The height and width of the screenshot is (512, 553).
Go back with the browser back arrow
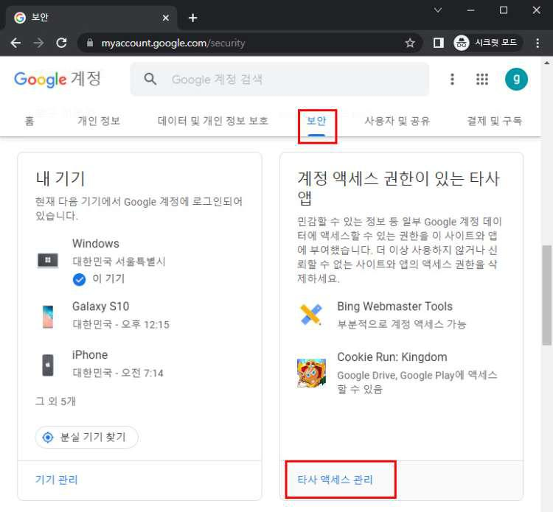click(x=15, y=43)
